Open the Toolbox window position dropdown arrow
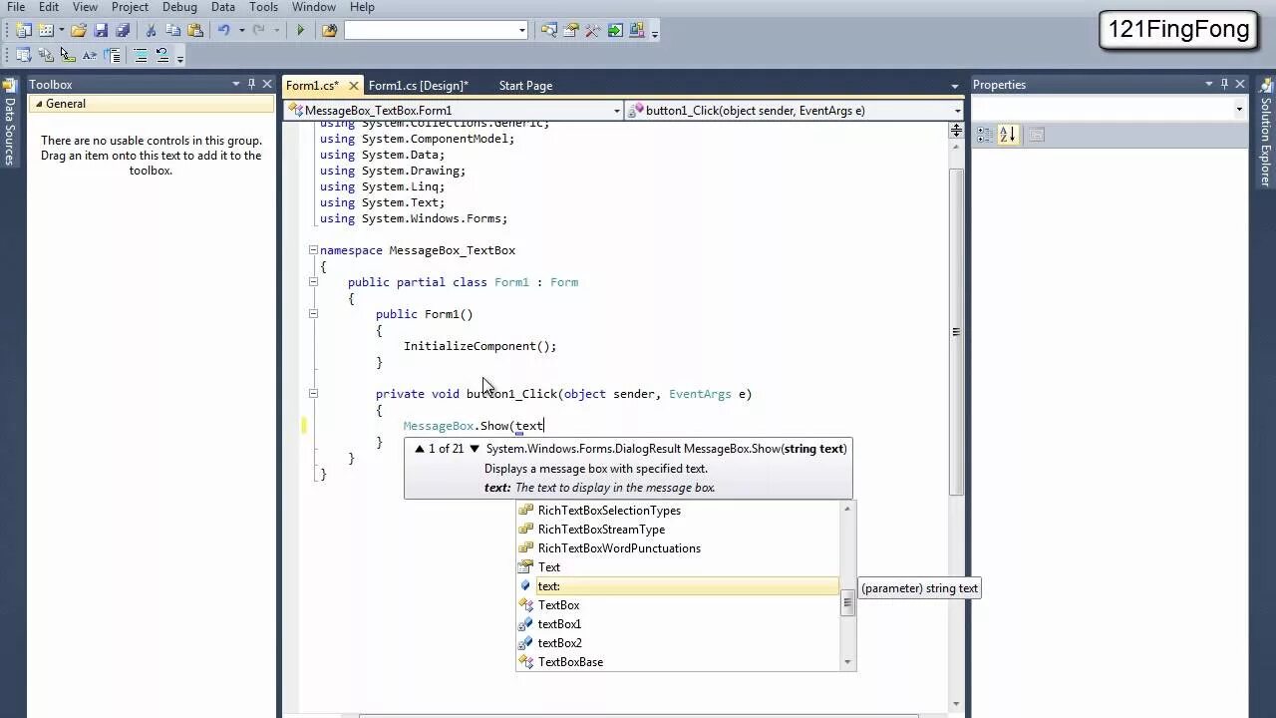 pos(236,85)
